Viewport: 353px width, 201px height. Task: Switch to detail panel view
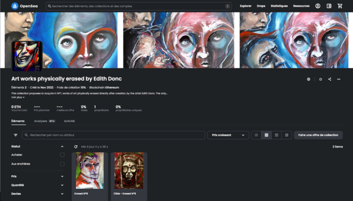coord(287,135)
